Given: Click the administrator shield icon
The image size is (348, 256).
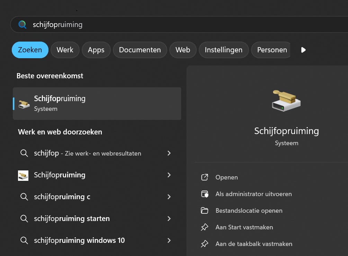Looking at the screenshot, I should point(205,194).
